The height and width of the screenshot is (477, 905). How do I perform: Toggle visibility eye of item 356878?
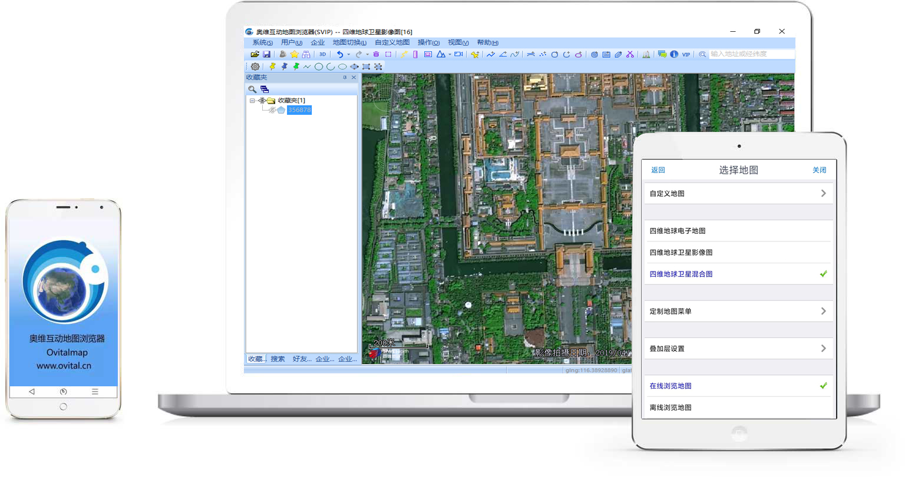click(272, 110)
